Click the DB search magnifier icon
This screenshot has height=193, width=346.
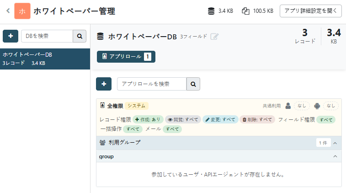click(80, 36)
